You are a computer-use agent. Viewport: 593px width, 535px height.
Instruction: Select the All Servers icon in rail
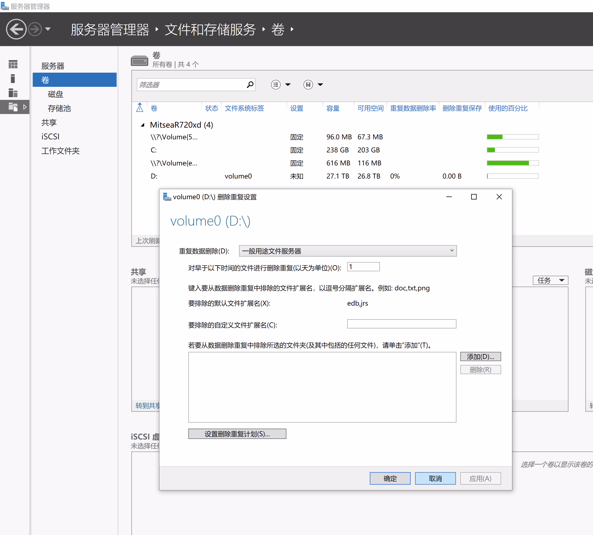13,93
